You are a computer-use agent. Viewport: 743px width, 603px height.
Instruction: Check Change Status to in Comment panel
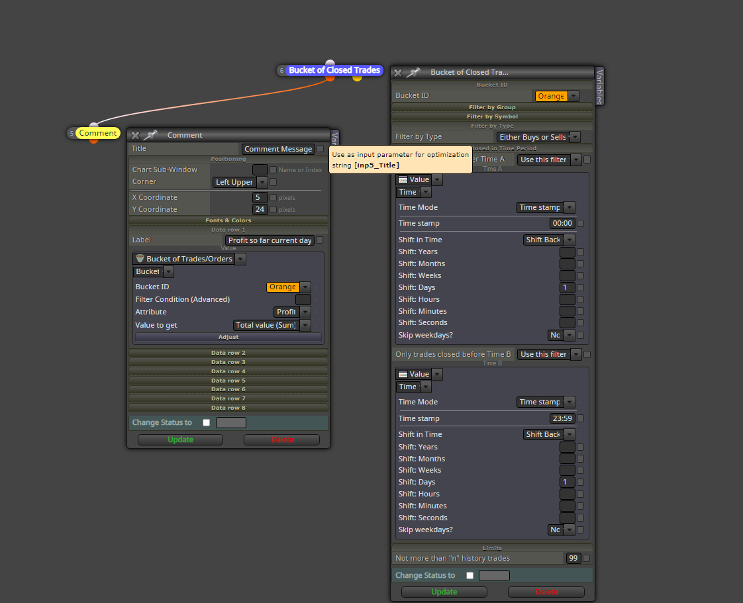click(x=206, y=422)
